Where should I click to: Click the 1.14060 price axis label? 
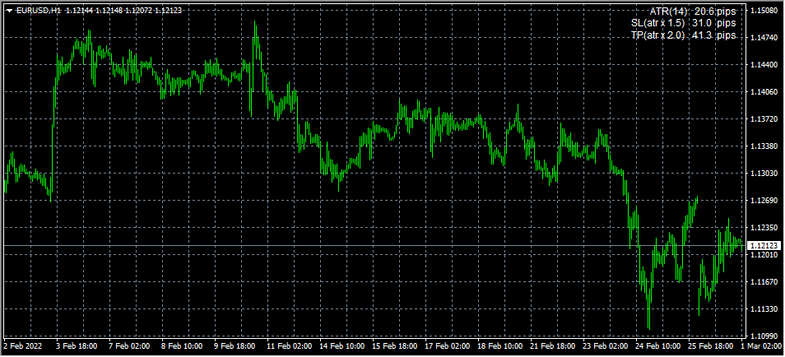[764, 91]
